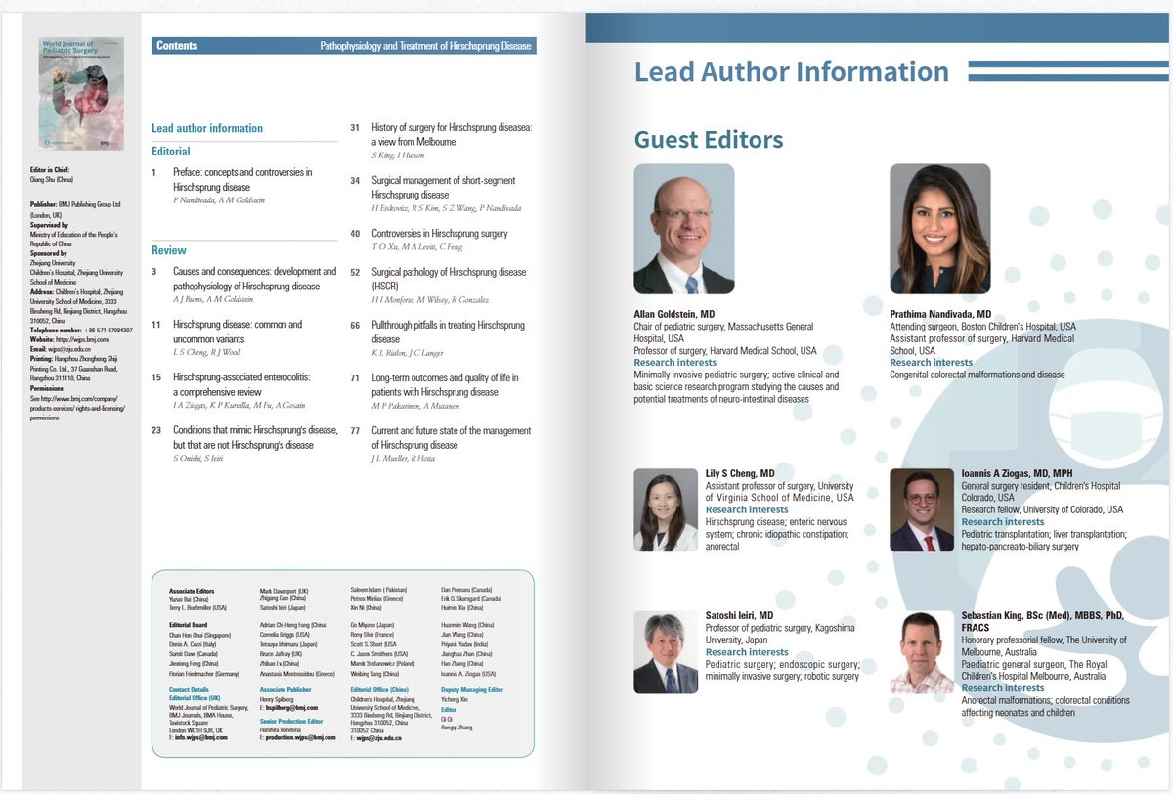
Task: Click Prathima Nandivada's portrait photo
Action: pyautogui.click(x=940, y=229)
